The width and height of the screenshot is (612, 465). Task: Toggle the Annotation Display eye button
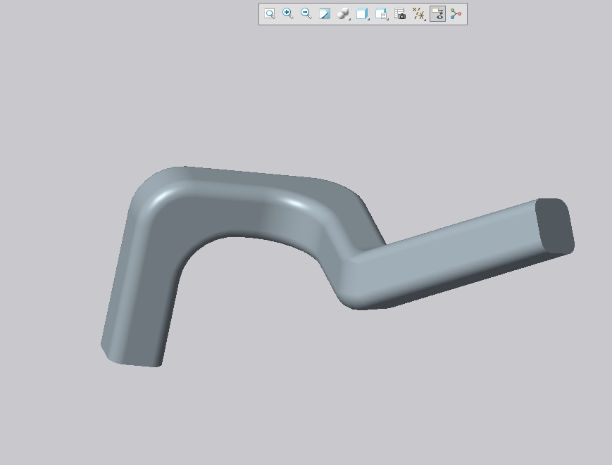click(437, 14)
